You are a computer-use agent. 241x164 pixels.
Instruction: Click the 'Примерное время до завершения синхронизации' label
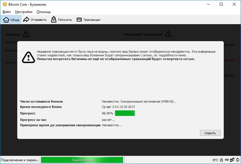tap(60, 125)
